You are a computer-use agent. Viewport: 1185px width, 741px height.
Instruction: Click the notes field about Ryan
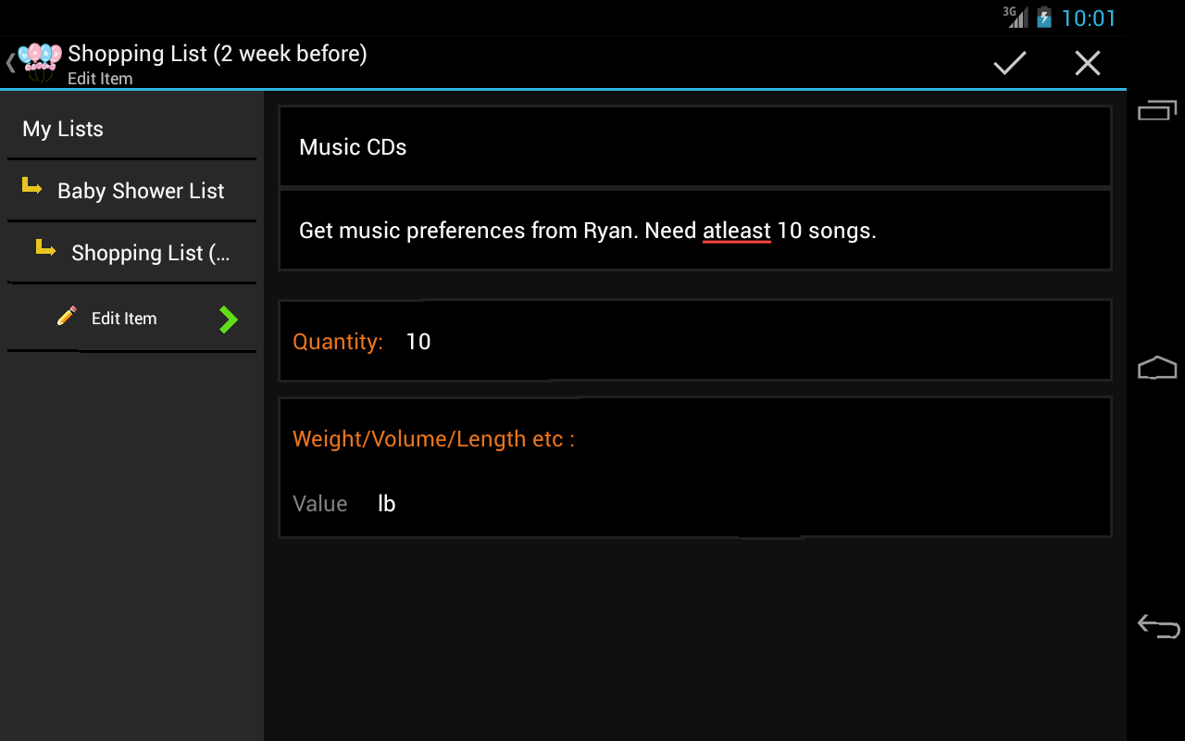(x=694, y=231)
